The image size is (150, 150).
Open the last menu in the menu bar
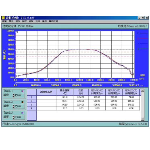pyautogui.click(x=53, y=21)
